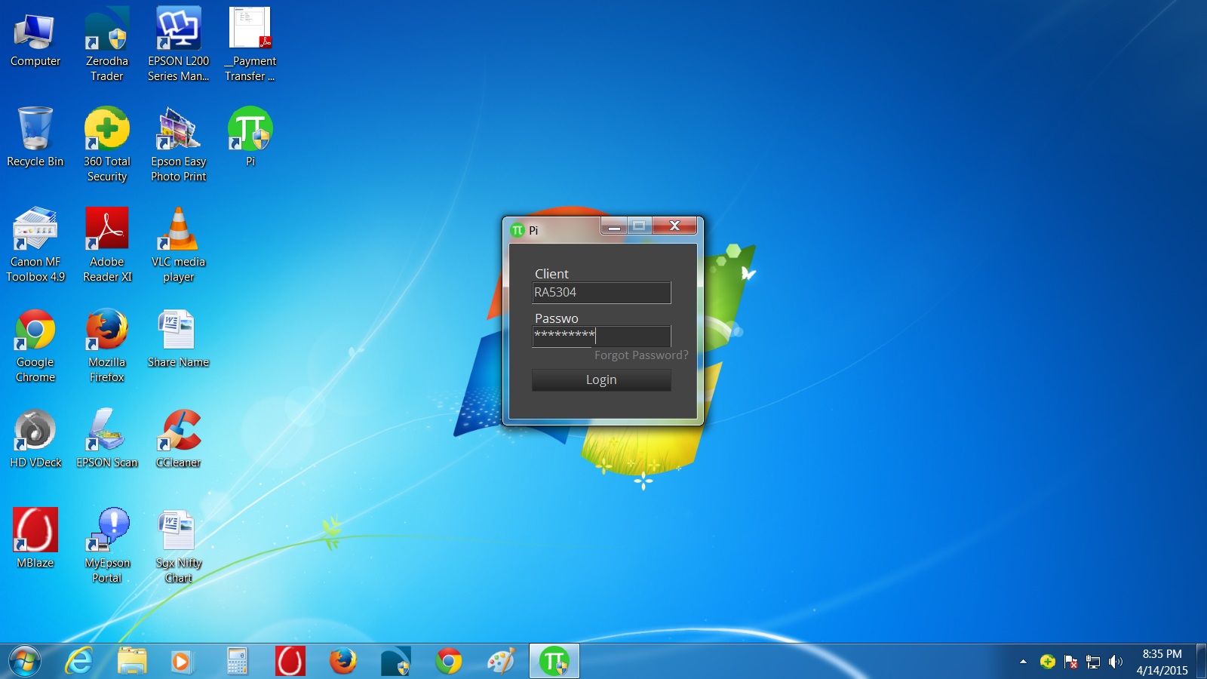Select the Computer desktop icon
Screen dimensions: 1207x679
35,39
